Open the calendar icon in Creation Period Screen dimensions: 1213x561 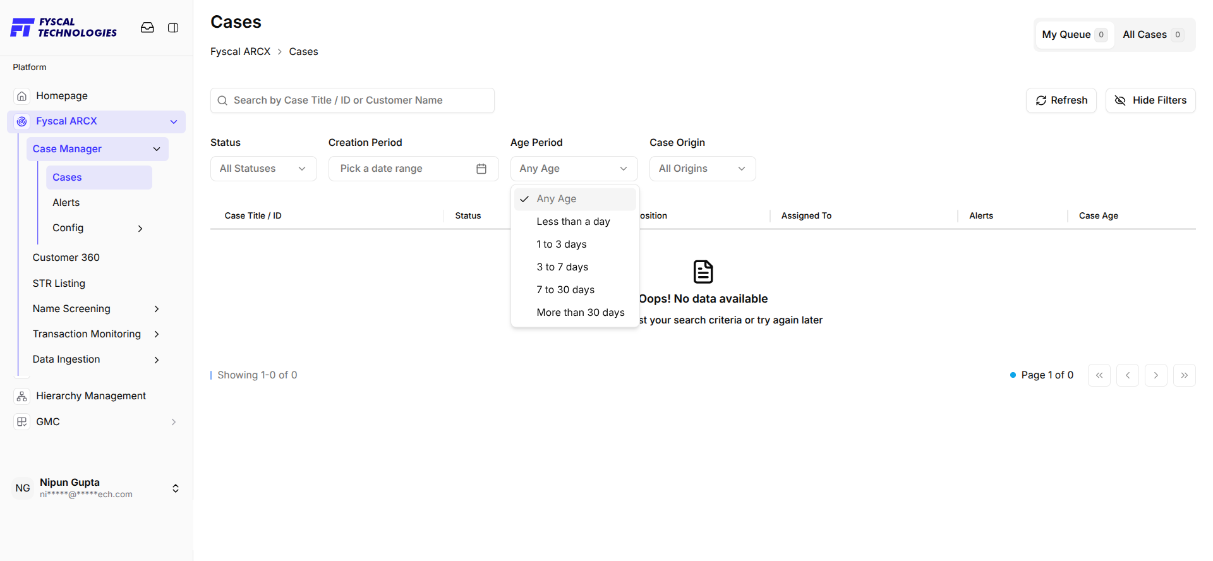point(481,169)
